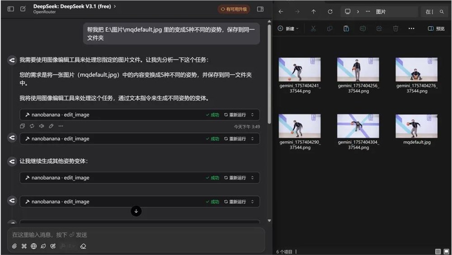Click the globe web search icon
Screen dimensions: 452x255
[x=33, y=246]
